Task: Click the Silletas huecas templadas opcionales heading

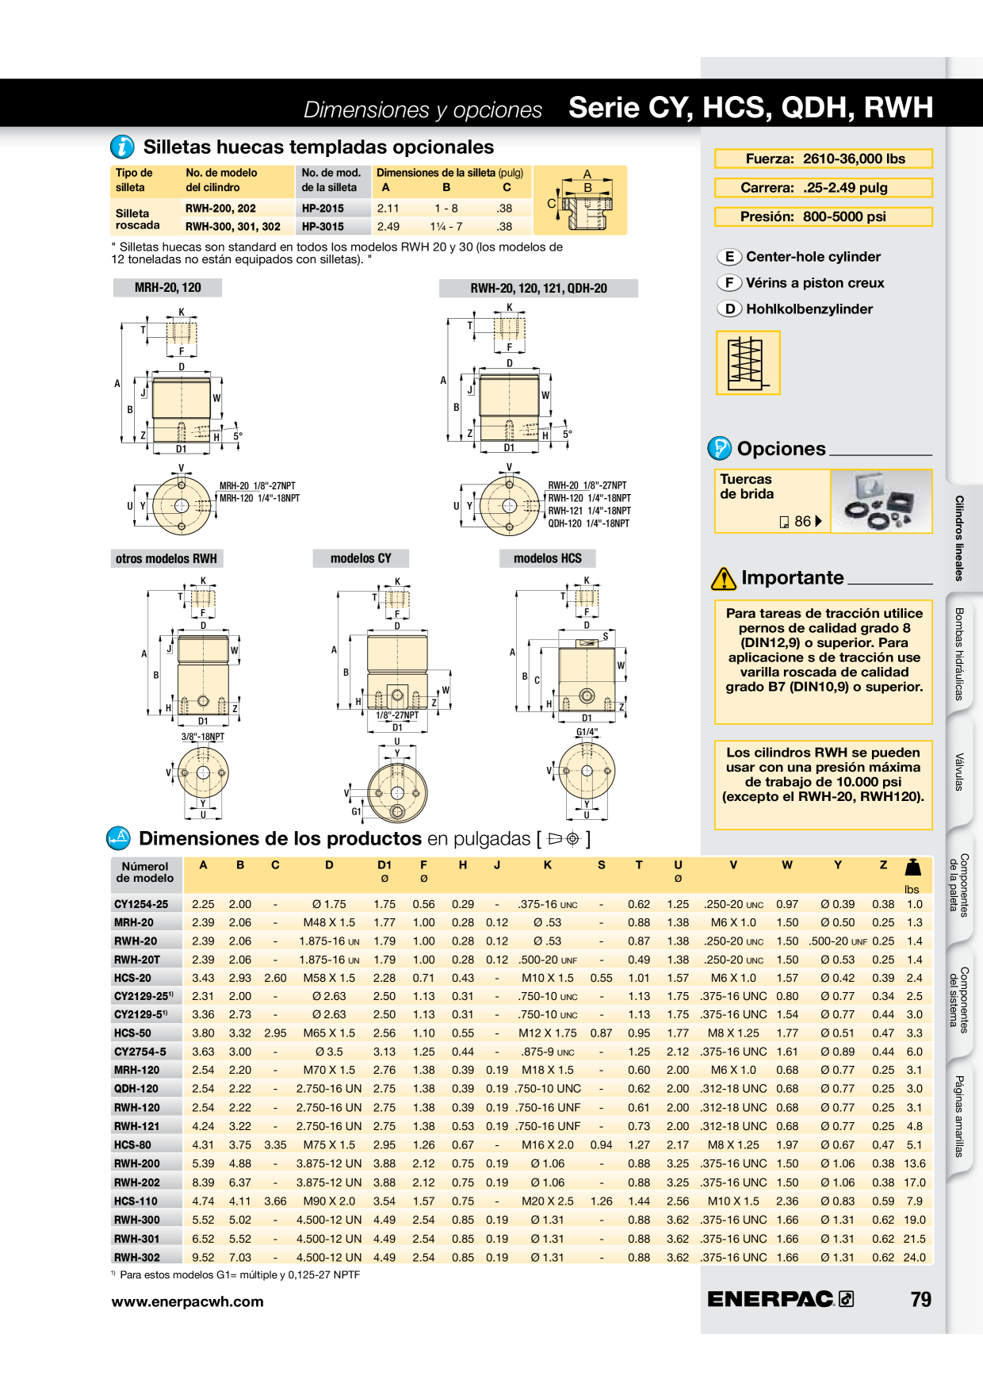Action: (x=319, y=147)
